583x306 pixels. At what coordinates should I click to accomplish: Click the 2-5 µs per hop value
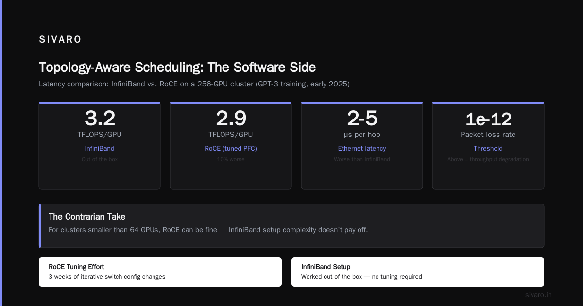coord(362,118)
